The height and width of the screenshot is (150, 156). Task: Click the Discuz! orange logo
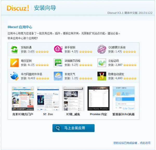click(18, 8)
